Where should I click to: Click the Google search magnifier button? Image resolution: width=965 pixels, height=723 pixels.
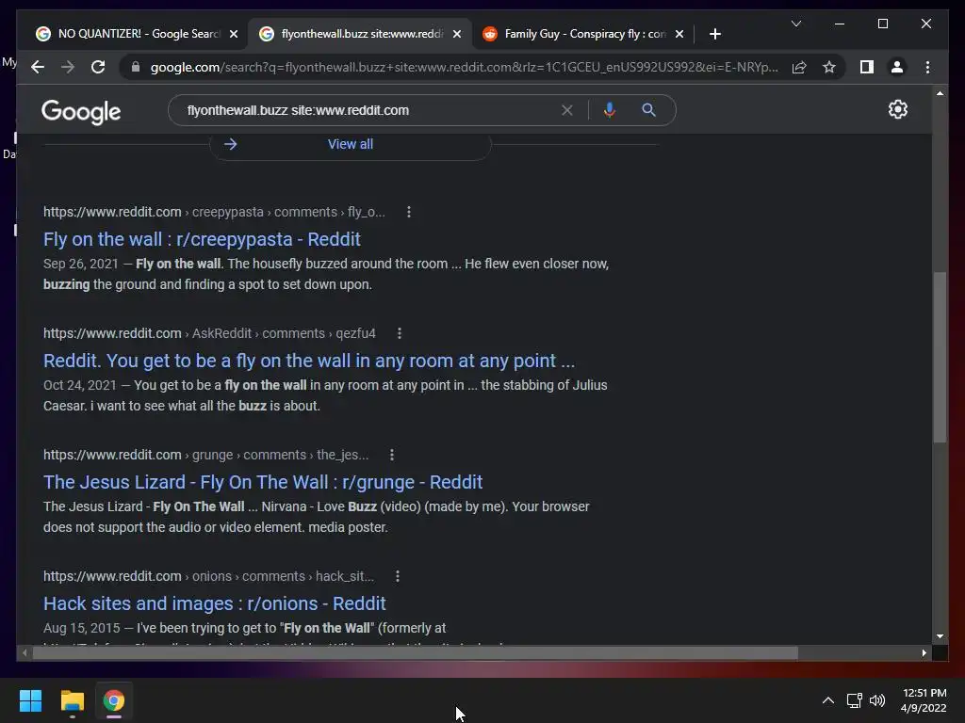(x=648, y=110)
